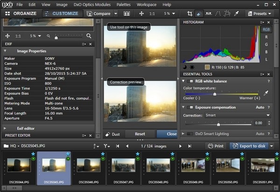280x192 pixels.
Task: Click the navigator zoom-out magnifier
Action: pos(49,36)
